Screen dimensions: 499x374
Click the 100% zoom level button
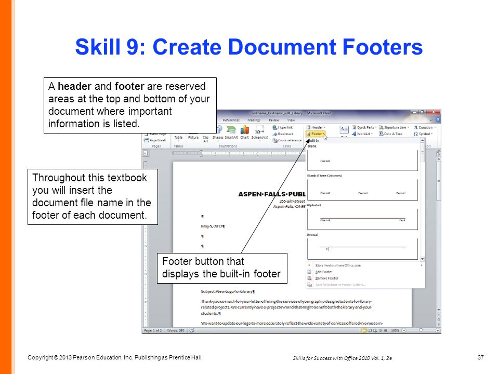pos(395,331)
